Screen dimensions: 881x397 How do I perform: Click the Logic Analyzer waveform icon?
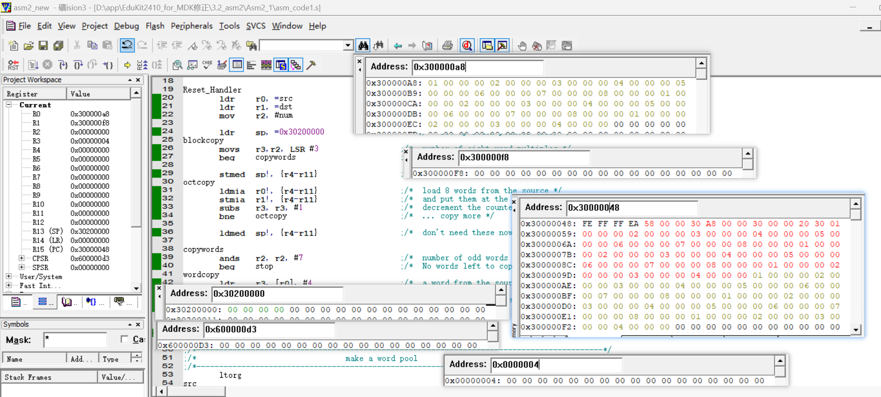266,65
